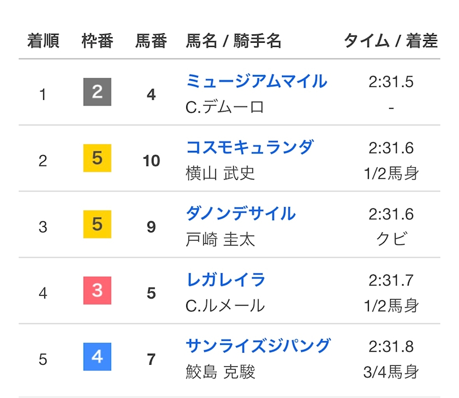
Task: Click yellow bracket 5 badge beside horse number 10
Action: point(97,158)
